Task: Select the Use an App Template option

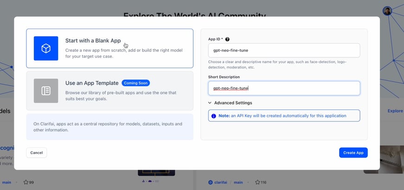Action: pyautogui.click(x=109, y=90)
